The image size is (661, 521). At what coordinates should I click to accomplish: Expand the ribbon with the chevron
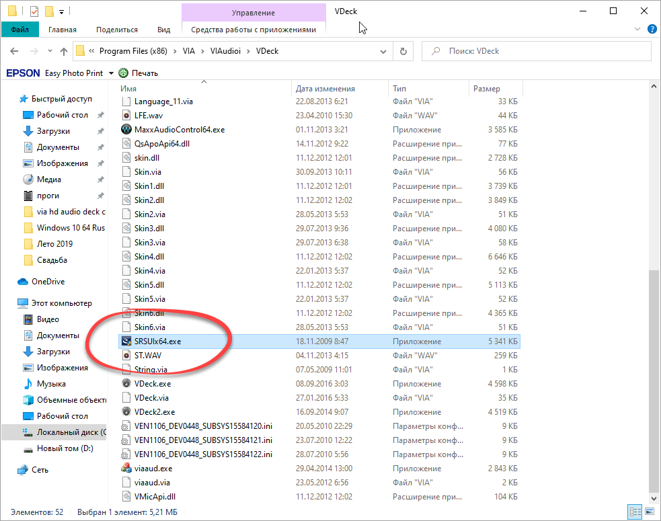point(637,30)
